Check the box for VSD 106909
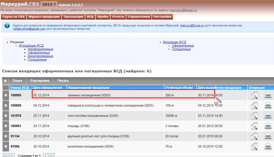 tap(6, 95)
